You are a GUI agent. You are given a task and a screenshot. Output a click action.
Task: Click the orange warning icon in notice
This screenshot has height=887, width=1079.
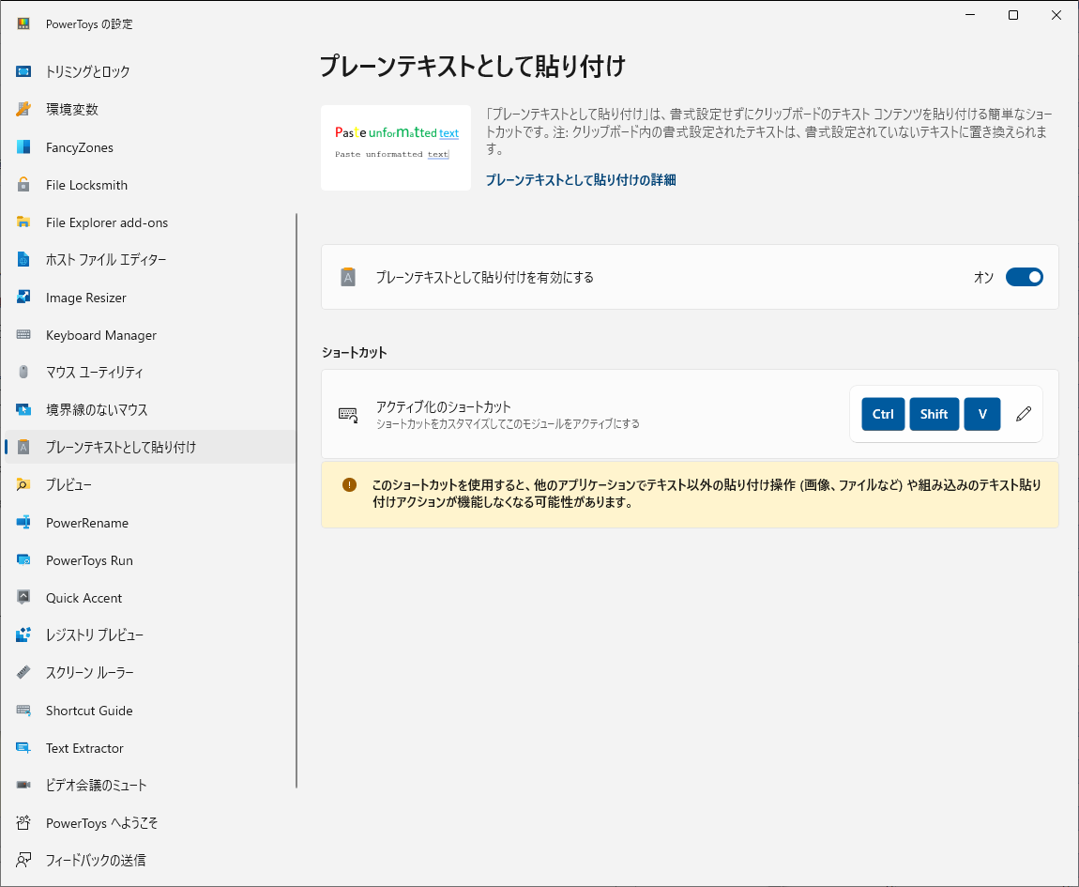click(x=350, y=485)
